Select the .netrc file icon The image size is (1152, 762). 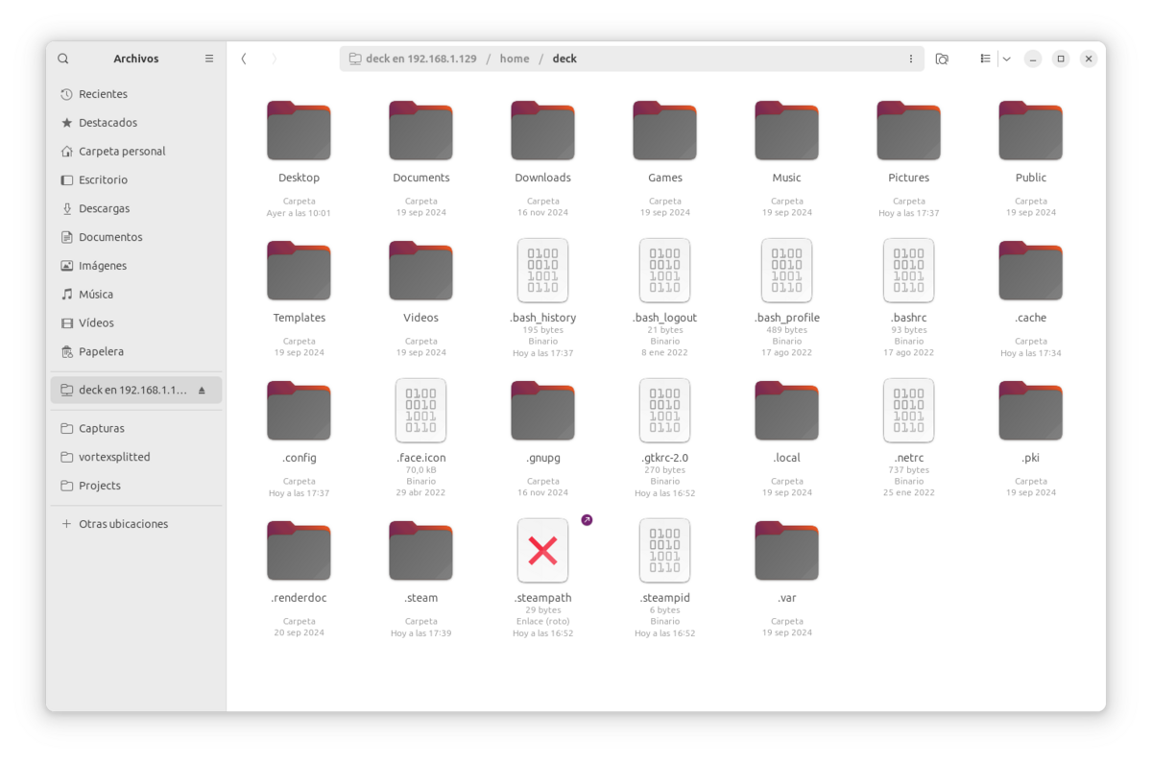[908, 411]
